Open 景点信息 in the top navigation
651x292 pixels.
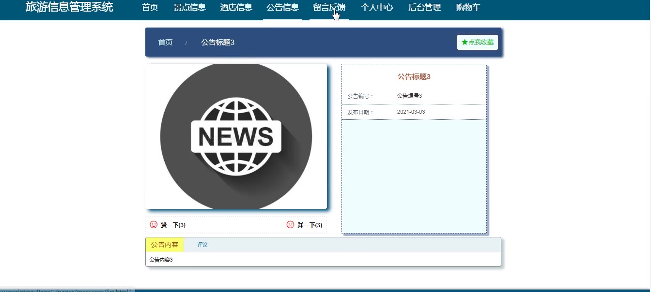(x=189, y=8)
